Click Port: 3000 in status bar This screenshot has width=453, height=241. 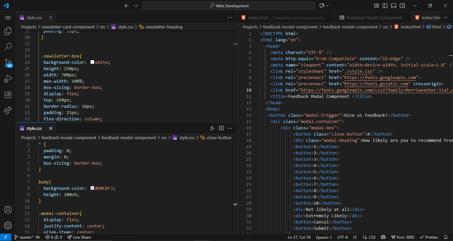coord(402,237)
